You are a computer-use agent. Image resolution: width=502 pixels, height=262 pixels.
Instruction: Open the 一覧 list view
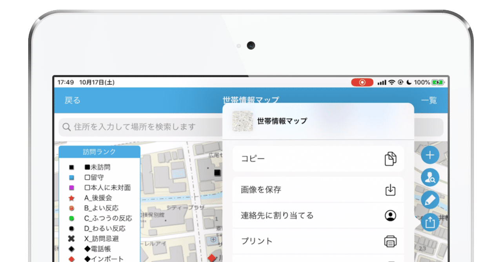pyautogui.click(x=429, y=100)
